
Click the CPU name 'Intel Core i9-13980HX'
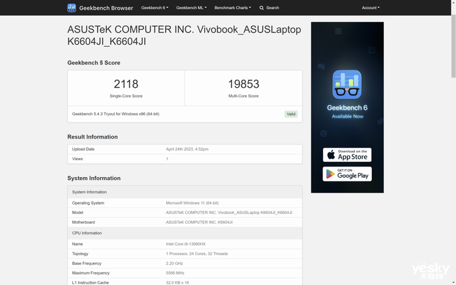coord(186,244)
